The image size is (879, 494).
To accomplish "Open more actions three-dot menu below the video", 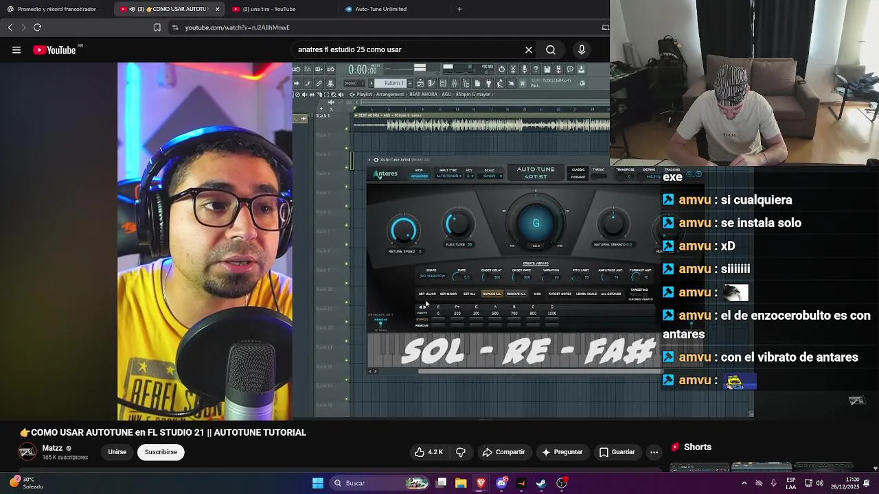I will [654, 452].
